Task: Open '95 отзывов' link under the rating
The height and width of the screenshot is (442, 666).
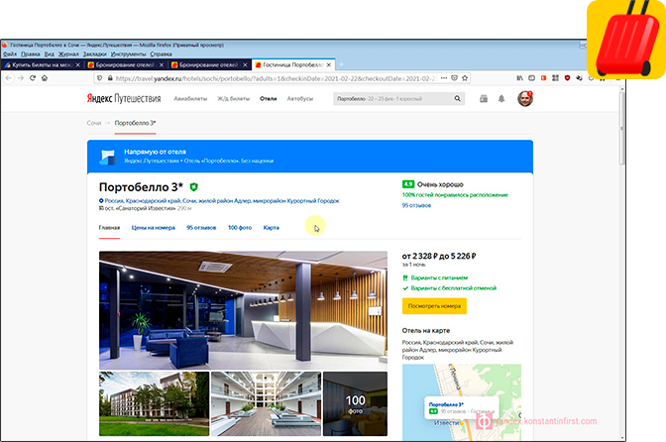Action: pos(416,205)
